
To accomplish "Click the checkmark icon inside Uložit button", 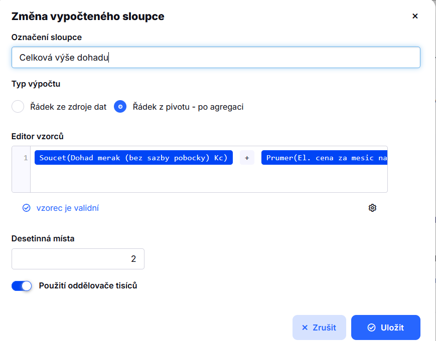I will 371,327.
